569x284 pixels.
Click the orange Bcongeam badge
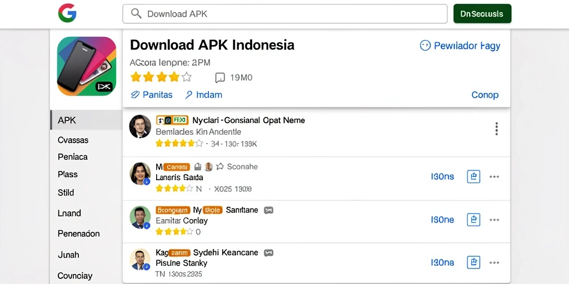tap(173, 210)
